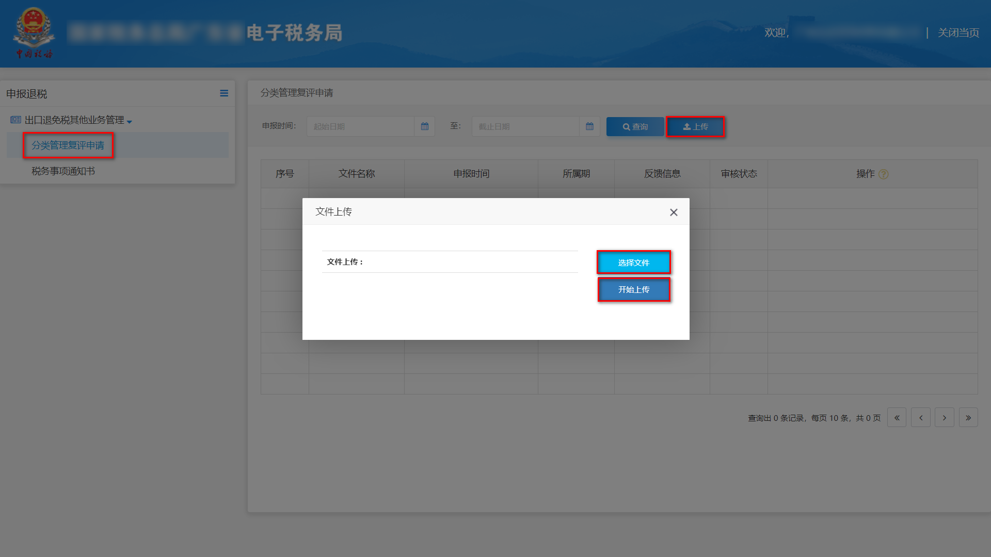Image resolution: width=991 pixels, height=557 pixels.
Task: Open the start date calendar picker
Action: (424, 126)
